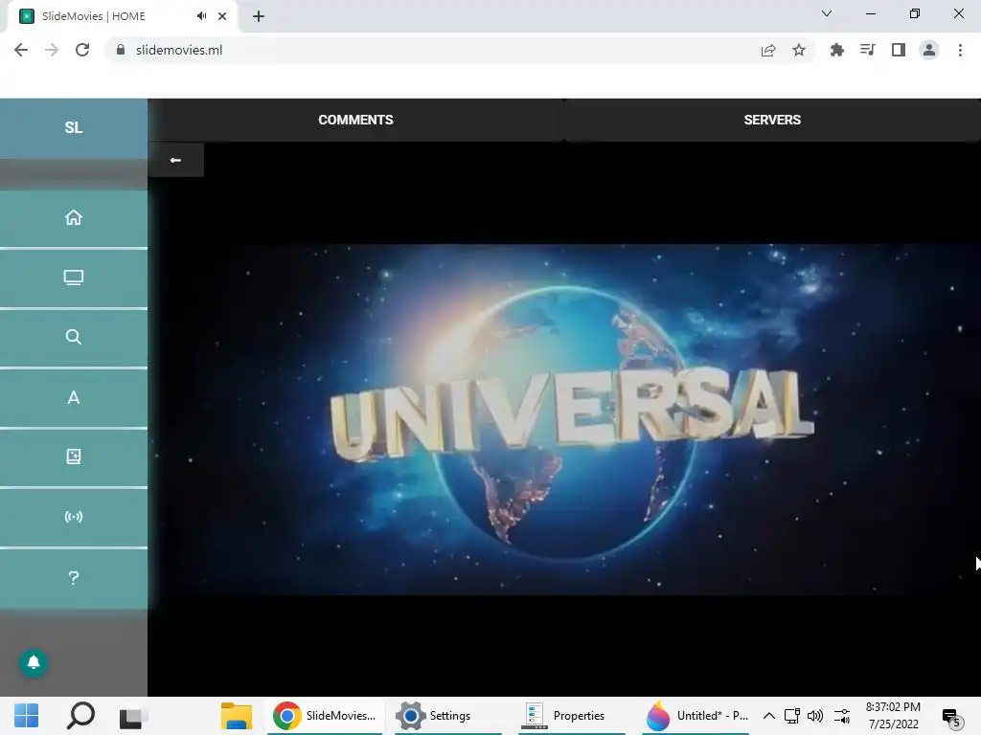Click the Universal video player area

click(x=564, y=419)
